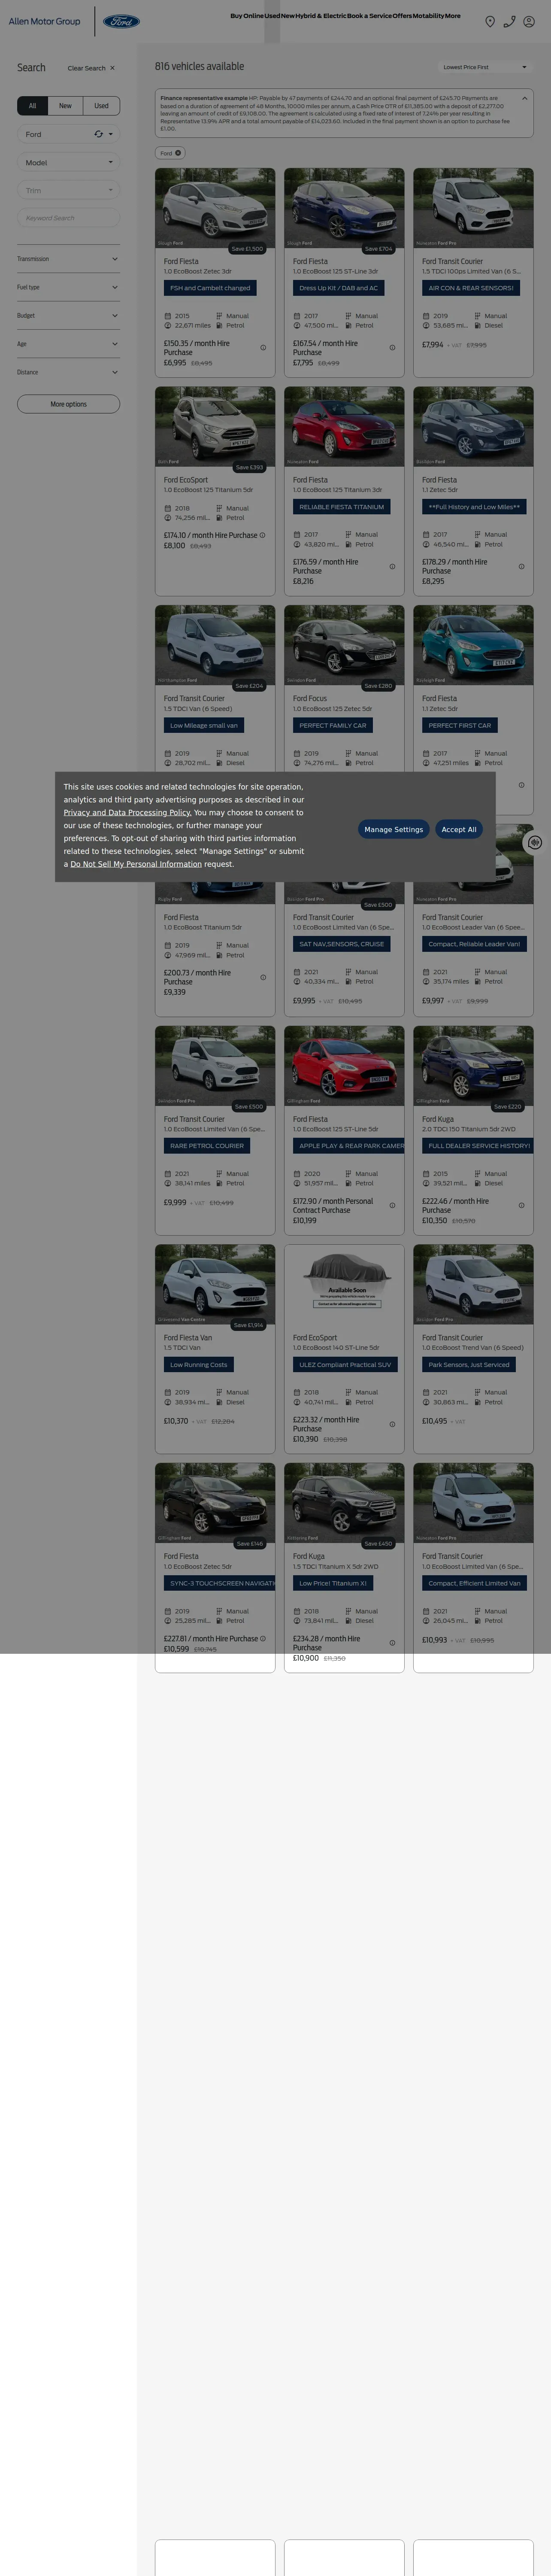Viewport: 551px width, 2576px height.
Task: Open the user account icon
Action: (529, 21)
